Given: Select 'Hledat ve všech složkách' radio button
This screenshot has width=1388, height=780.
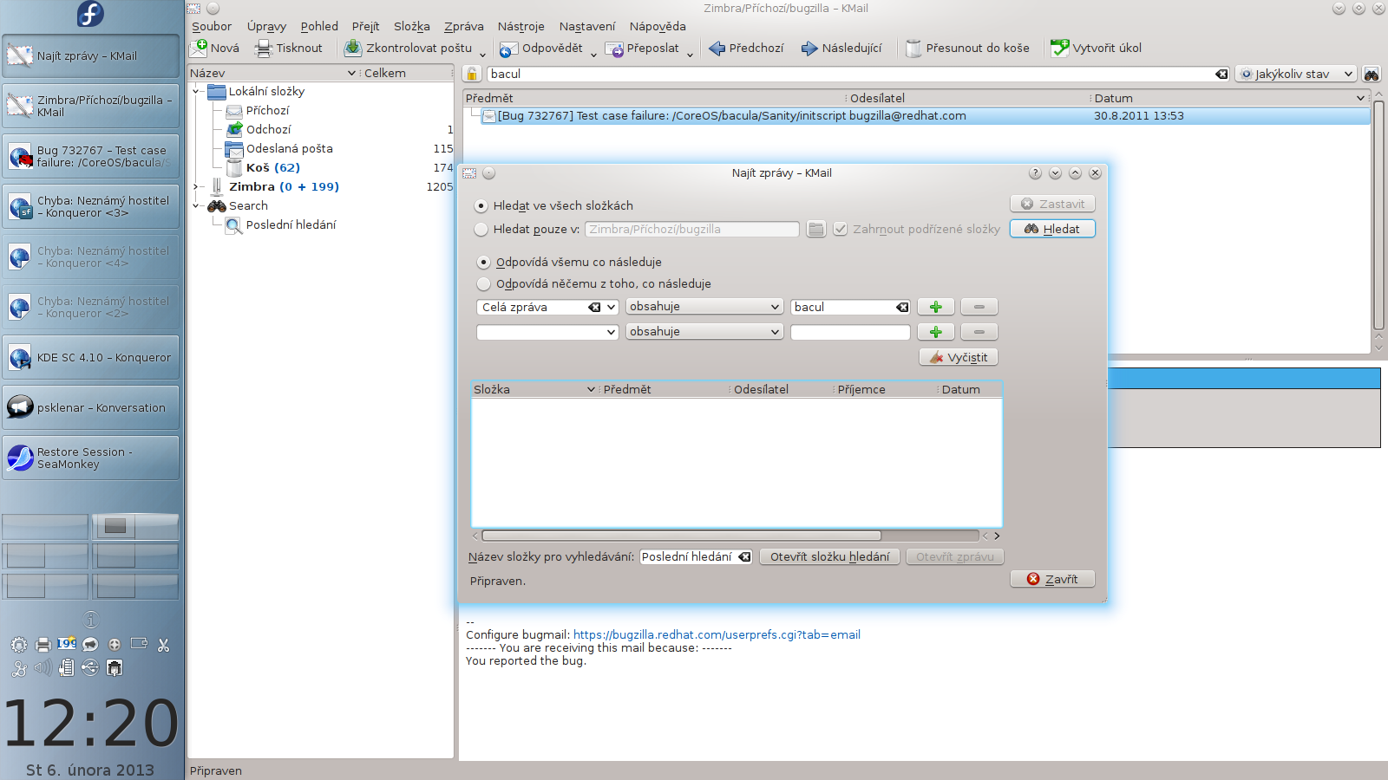Looking at the screenshot, I should [481, 206].
